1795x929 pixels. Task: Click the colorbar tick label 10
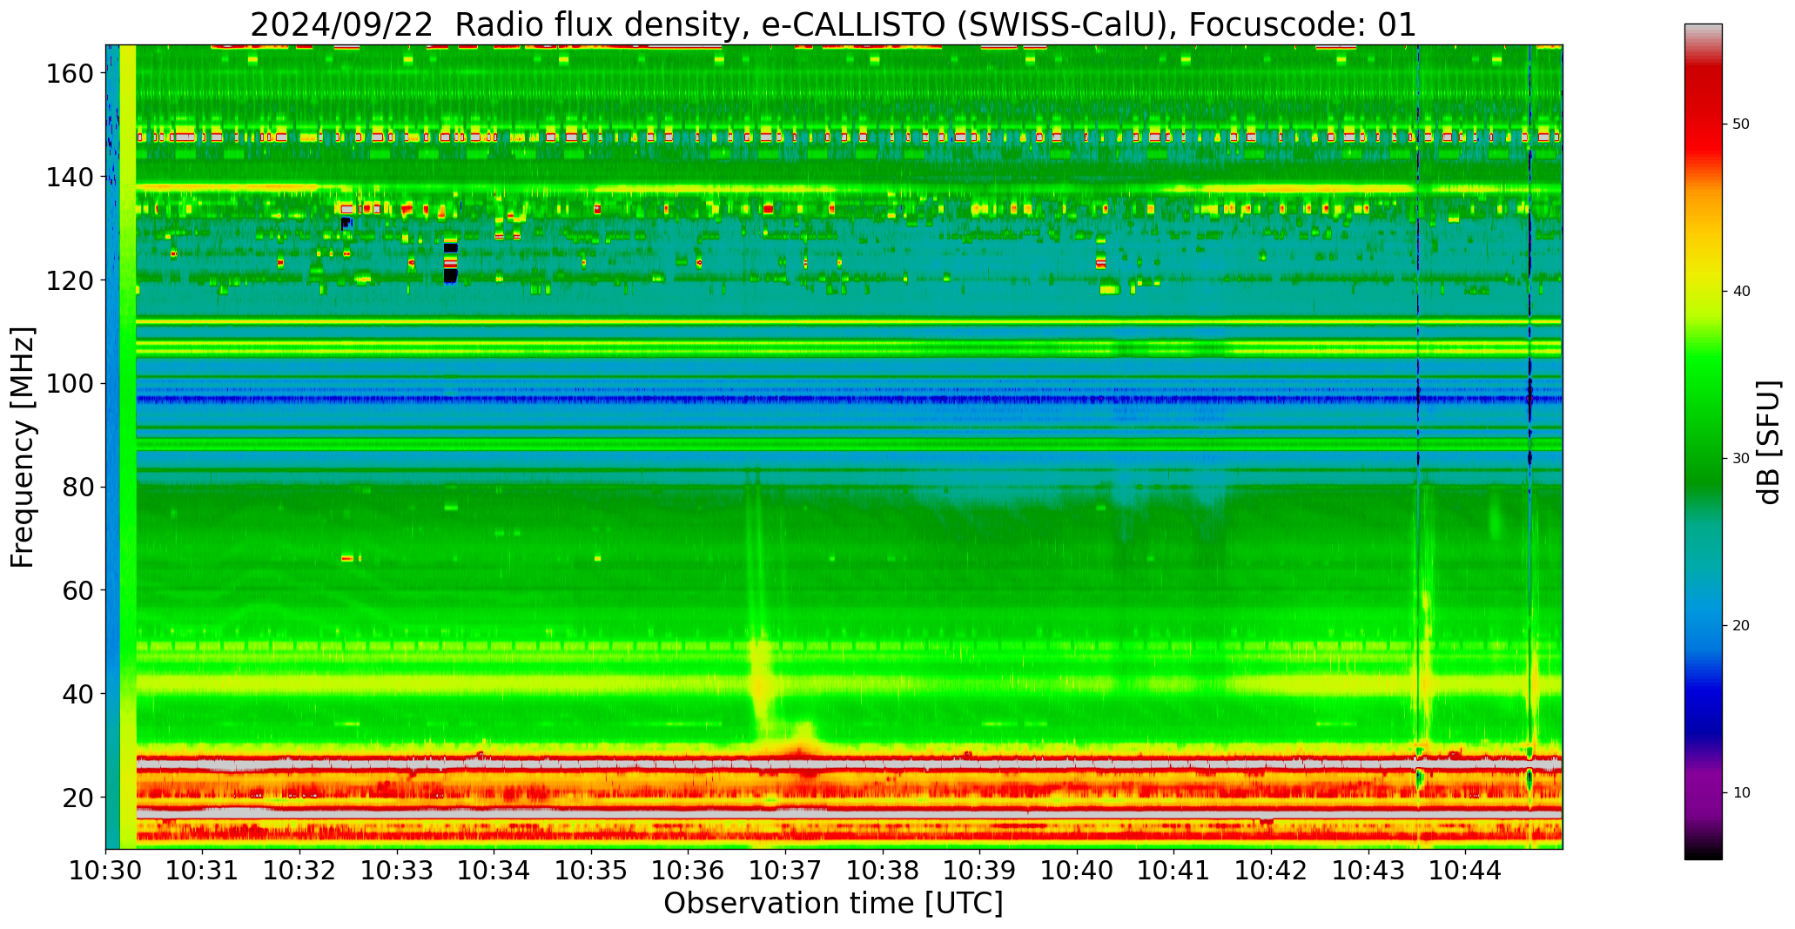pos(1741,793)
